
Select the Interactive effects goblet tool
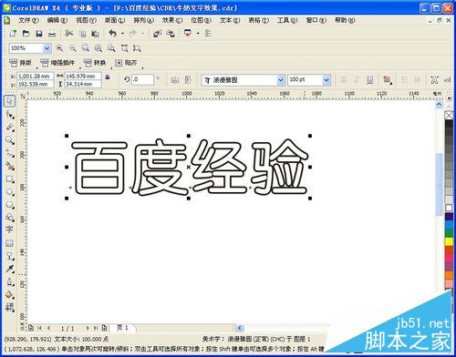coord(10,256)
